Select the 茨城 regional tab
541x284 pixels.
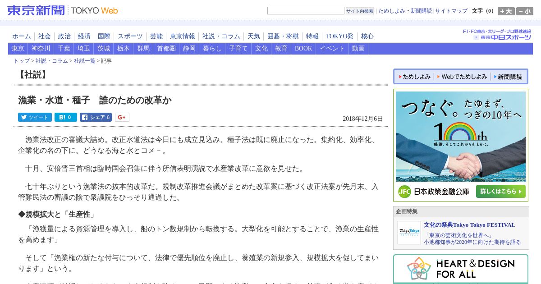pyautogui.click(x=104, y=49)
